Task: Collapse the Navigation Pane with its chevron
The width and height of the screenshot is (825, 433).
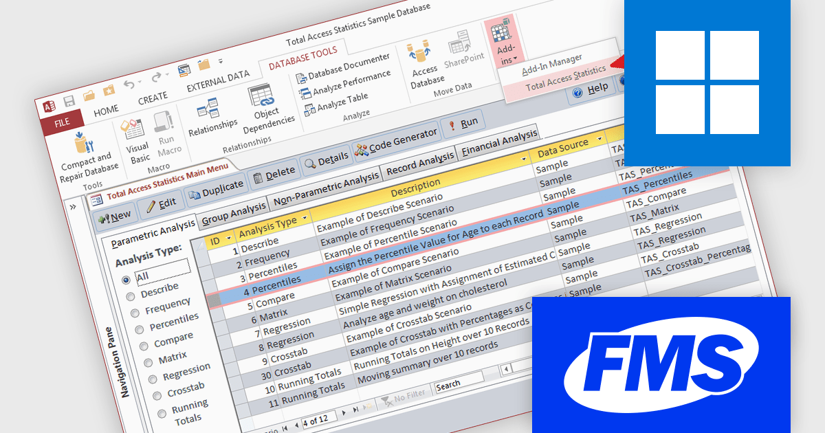Action: (74, 207)
